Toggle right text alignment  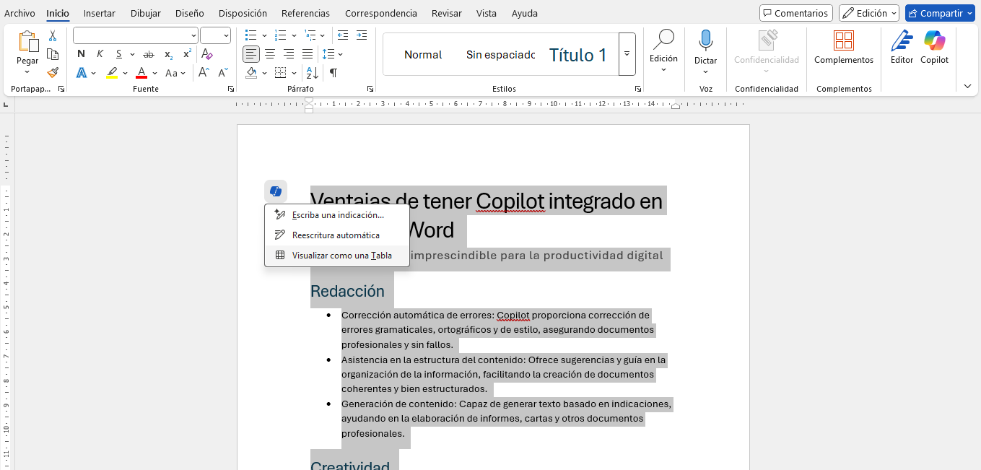click(x=289, y=54)
